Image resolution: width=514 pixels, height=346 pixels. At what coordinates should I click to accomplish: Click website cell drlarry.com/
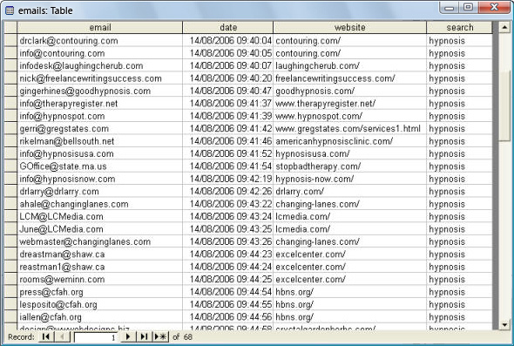click(349, 192)
